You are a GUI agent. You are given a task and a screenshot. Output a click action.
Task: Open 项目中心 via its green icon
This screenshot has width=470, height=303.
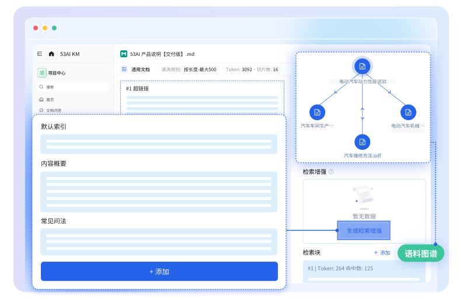tap(41, 73)
